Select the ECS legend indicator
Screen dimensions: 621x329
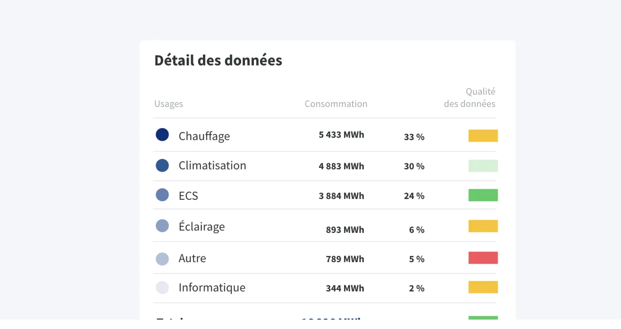click(x=162, y=195)
